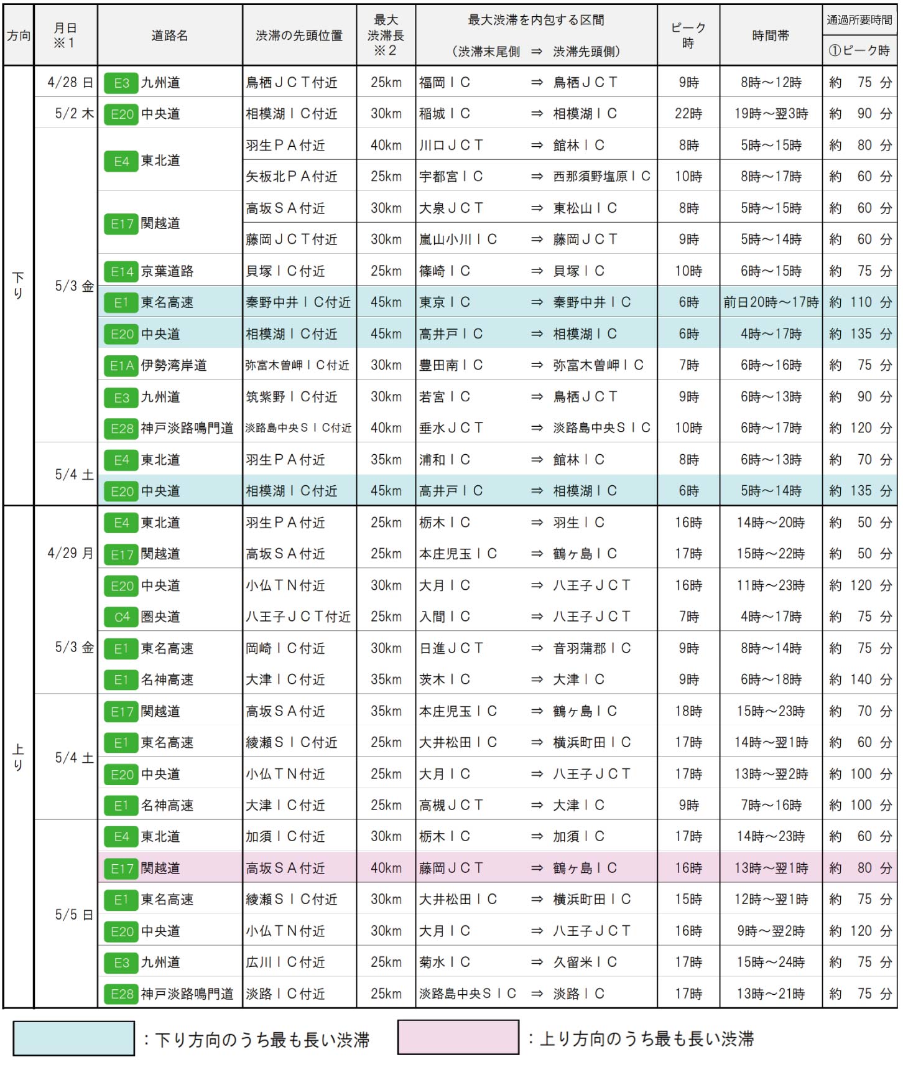Click the 稲城IC text

(444, 114)
